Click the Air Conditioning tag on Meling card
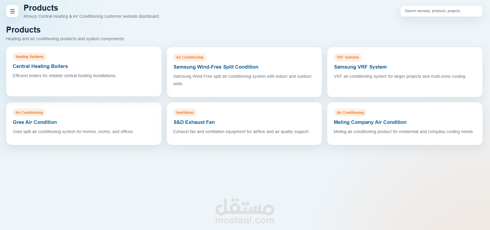 pos(350,113)
